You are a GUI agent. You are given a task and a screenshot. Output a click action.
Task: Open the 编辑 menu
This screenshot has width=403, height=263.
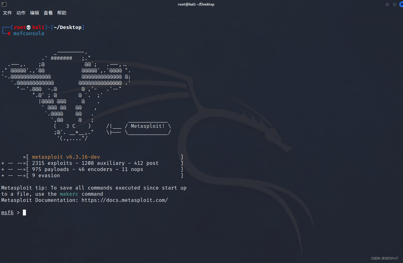click(x=35, y=13)
